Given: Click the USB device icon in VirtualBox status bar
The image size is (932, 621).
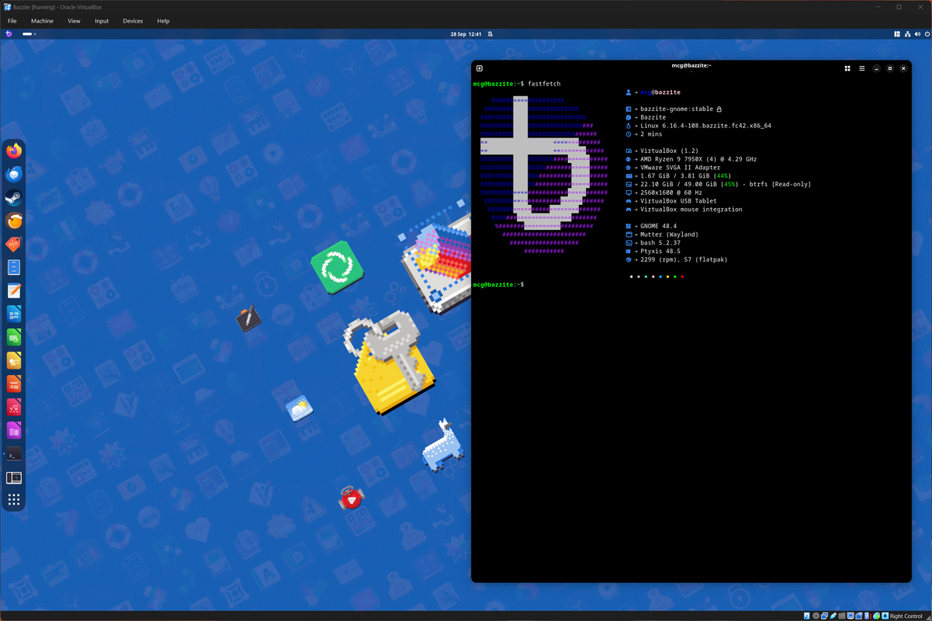Looking at the screenshot, I should 833,616.
